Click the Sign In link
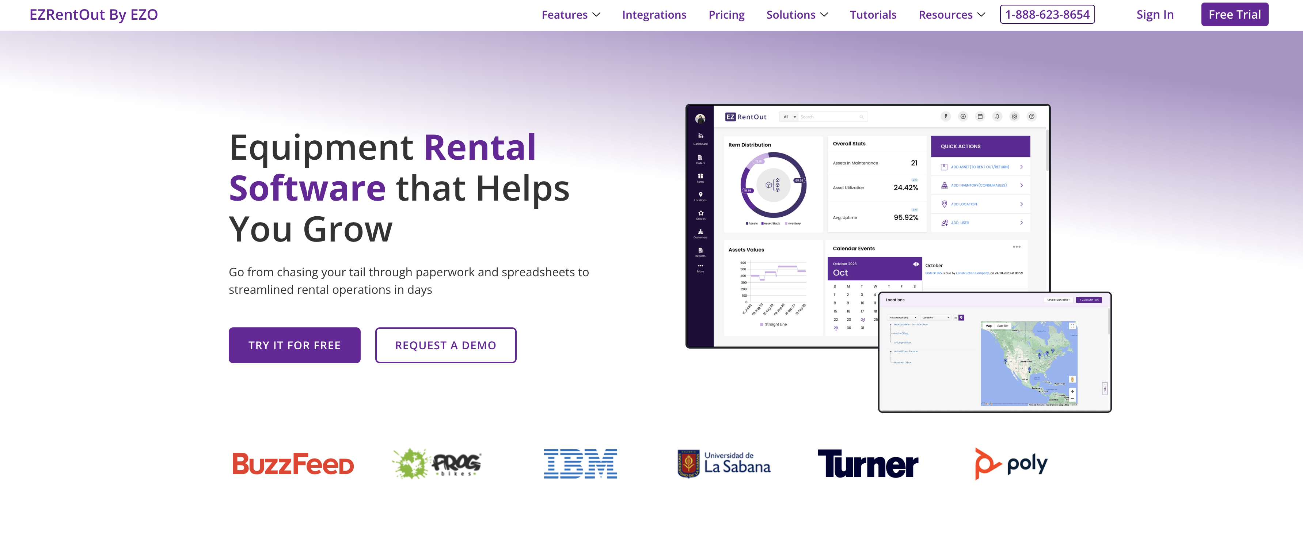Viewport: 1303px width, 551px height. point(1154,15)
